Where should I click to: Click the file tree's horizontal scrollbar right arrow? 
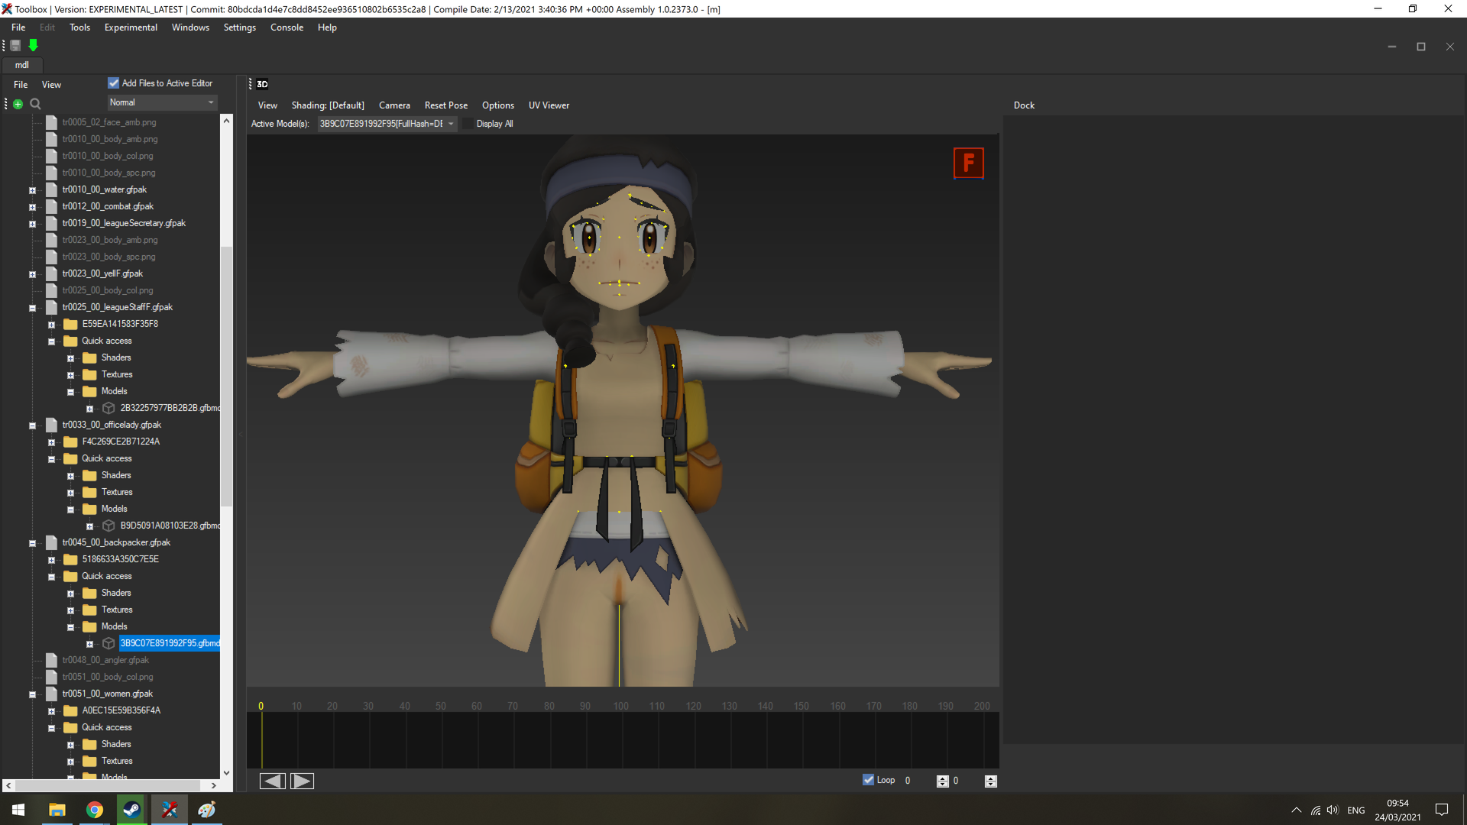[214, 785]
